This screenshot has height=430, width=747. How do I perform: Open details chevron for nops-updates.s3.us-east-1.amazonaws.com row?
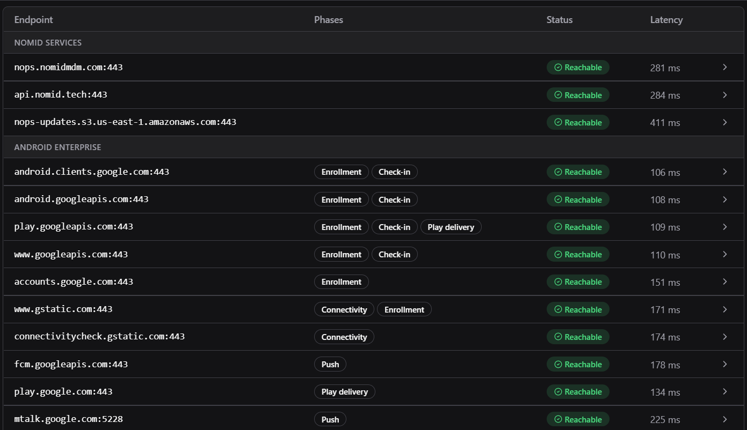[724, 122]
